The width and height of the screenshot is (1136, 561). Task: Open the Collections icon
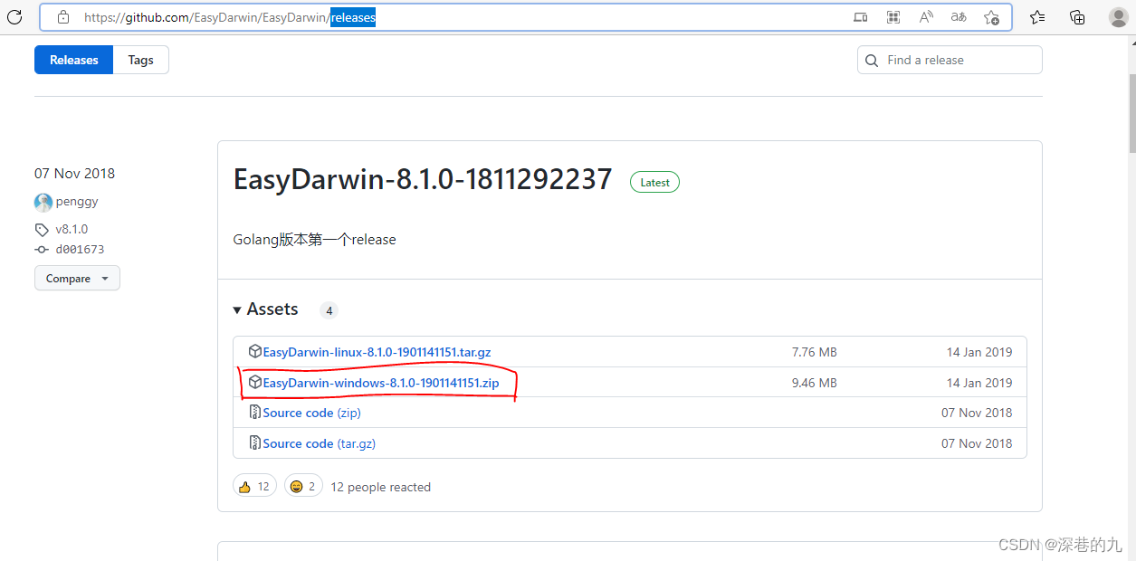tap(1076, 16)
